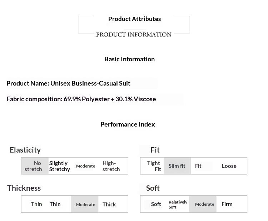
Task: Click the Thickness section label
Action: point(24,188)
